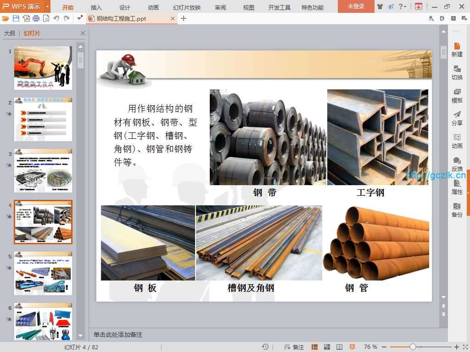
Task: Select slide 5 thumbnail in panel
Action: click(43, 273)
